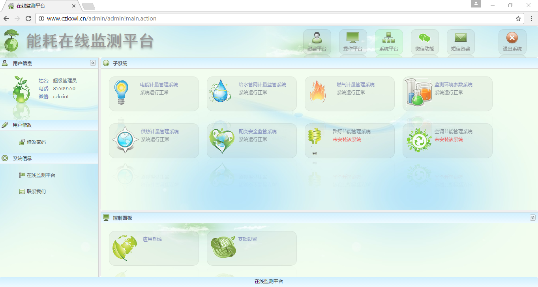Click the 修改密码 change password link
The image size is (538, 287).
tap(36, 142)
